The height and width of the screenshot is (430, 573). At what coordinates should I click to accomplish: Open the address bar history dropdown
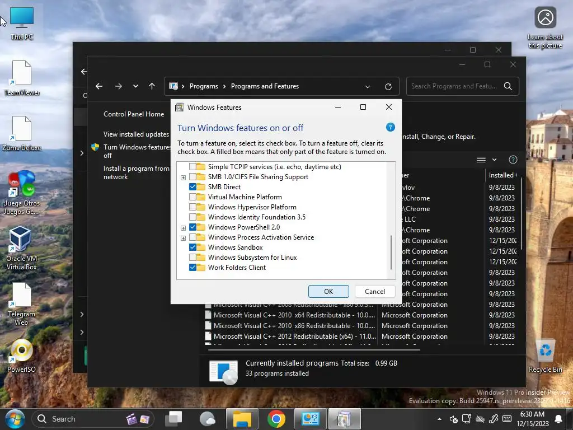click(x=368, y=87)
